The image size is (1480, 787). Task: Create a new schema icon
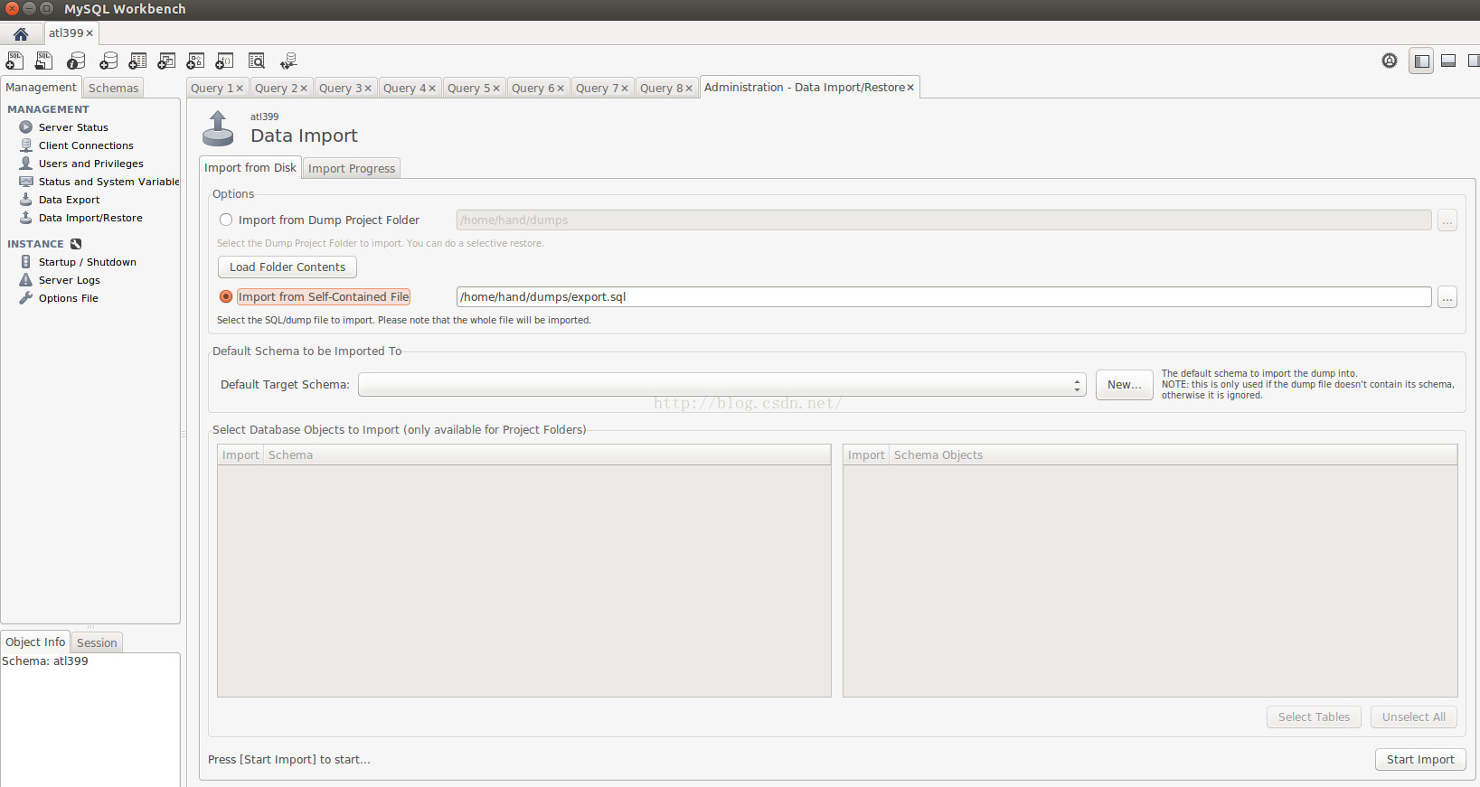[108, 61]
